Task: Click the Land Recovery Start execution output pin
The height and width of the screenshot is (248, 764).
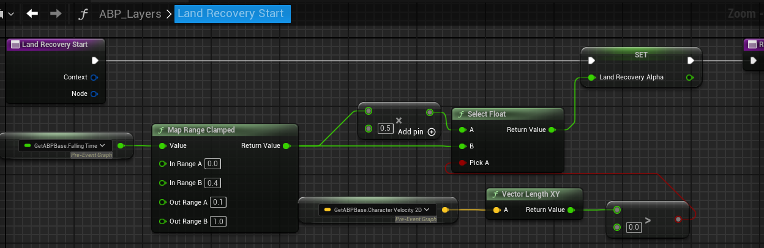Action: (95, 60)
